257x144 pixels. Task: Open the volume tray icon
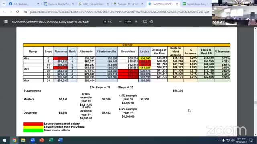point(233,140)
